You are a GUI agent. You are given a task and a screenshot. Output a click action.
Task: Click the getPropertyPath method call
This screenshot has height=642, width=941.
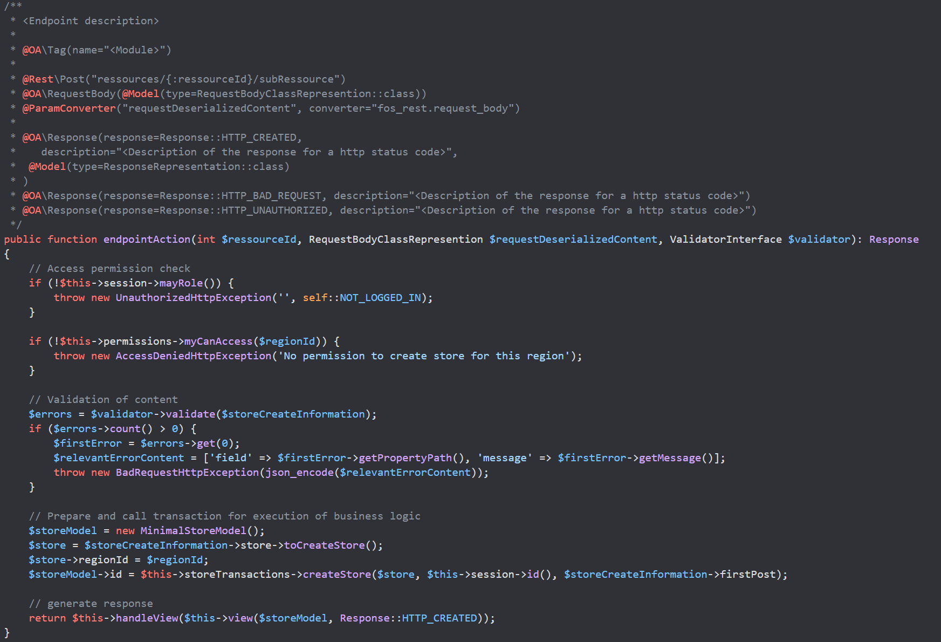coord(405,458)
